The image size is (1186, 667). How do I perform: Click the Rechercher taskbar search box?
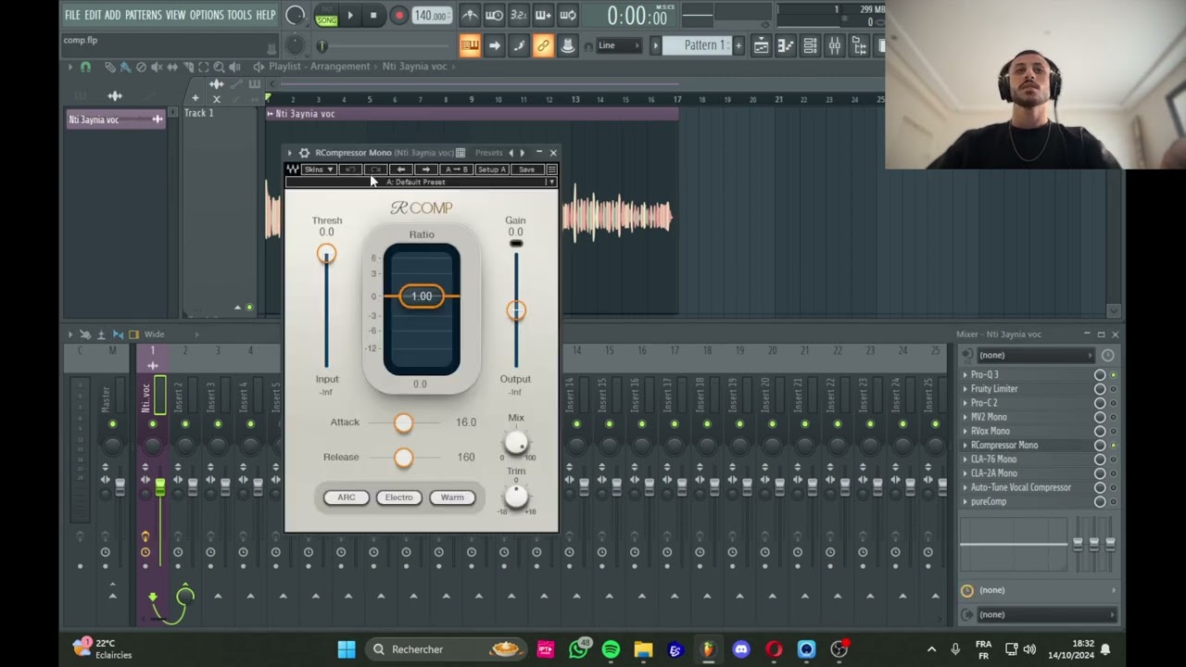[448, 649]
